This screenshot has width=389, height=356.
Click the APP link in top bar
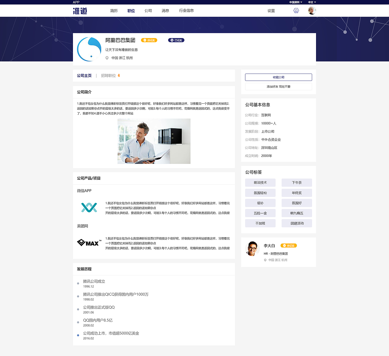pos(76,2)
